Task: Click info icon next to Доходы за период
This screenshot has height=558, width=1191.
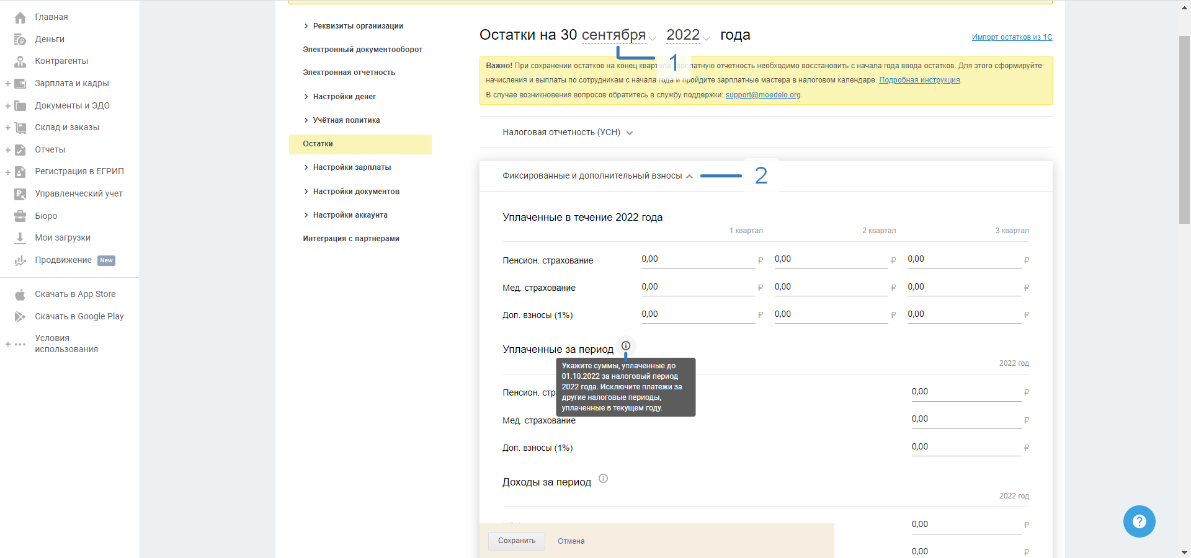Action: [603, 479]
